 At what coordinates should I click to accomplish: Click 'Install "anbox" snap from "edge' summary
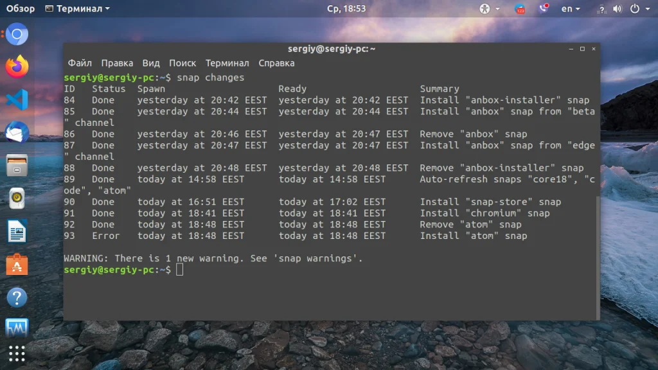tap(508, 146)
